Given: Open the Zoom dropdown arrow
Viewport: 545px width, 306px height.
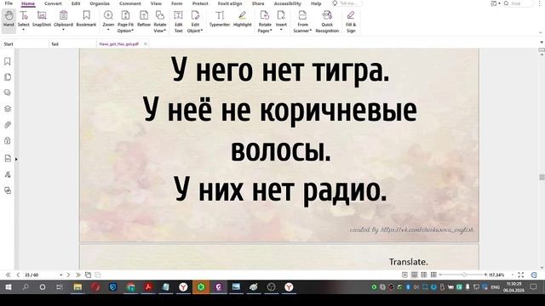Looking at the screenshot, I should pos(108,31).
